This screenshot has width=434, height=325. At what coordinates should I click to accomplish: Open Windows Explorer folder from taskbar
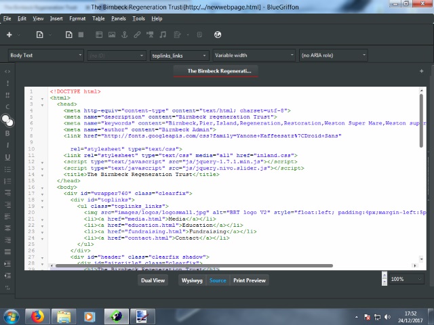click(x=64, y=316)
